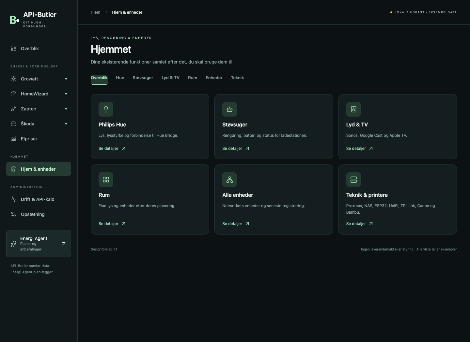470x342 pixels.
Task: Click the server icon on Teknik & printere card
Action: coord(353,180)
